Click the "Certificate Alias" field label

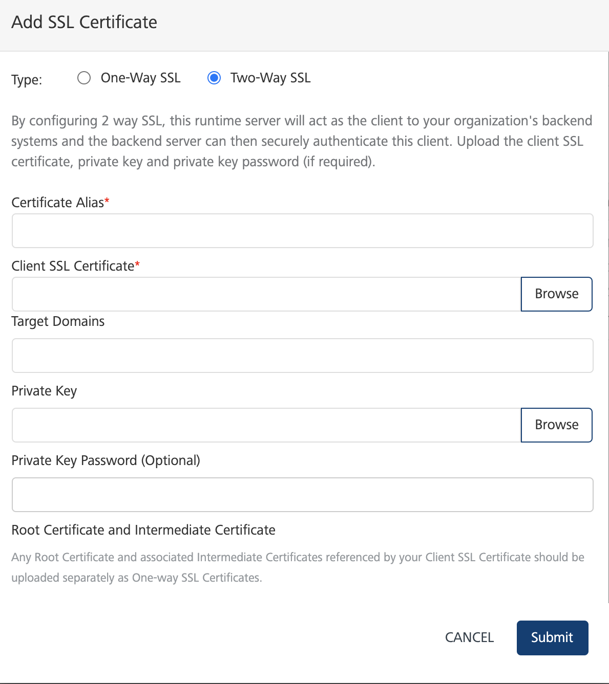57,203
